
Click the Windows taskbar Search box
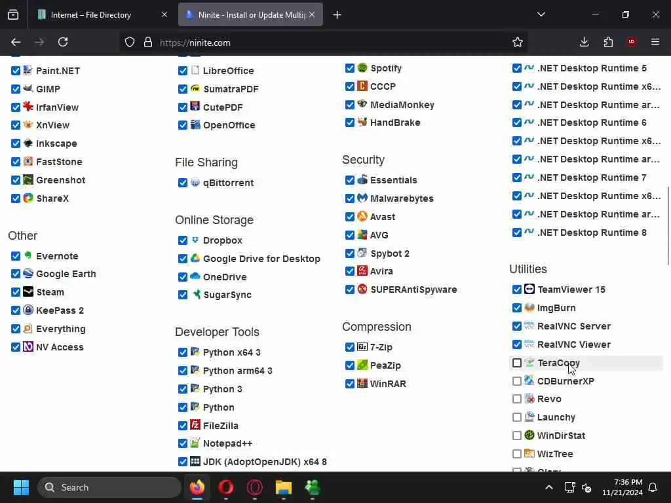click(x=109, y=487)
